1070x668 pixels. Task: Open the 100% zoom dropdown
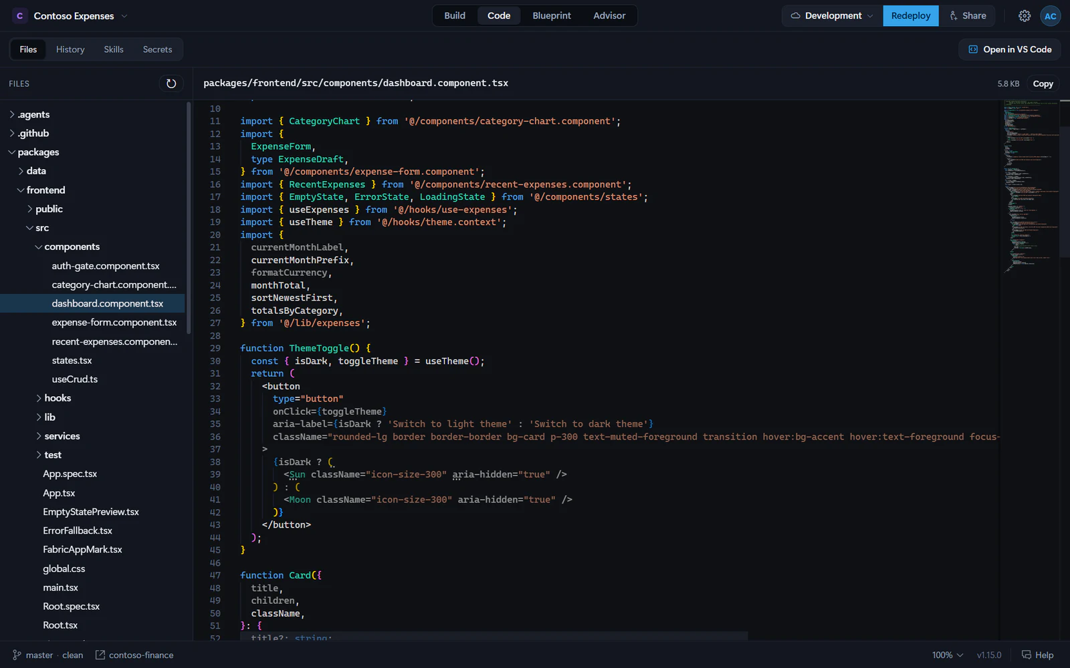point(948,655)
